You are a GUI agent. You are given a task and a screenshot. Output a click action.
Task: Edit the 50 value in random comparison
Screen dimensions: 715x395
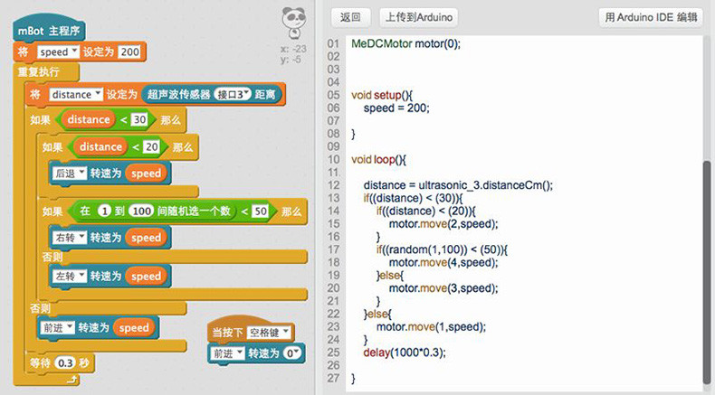260,211
